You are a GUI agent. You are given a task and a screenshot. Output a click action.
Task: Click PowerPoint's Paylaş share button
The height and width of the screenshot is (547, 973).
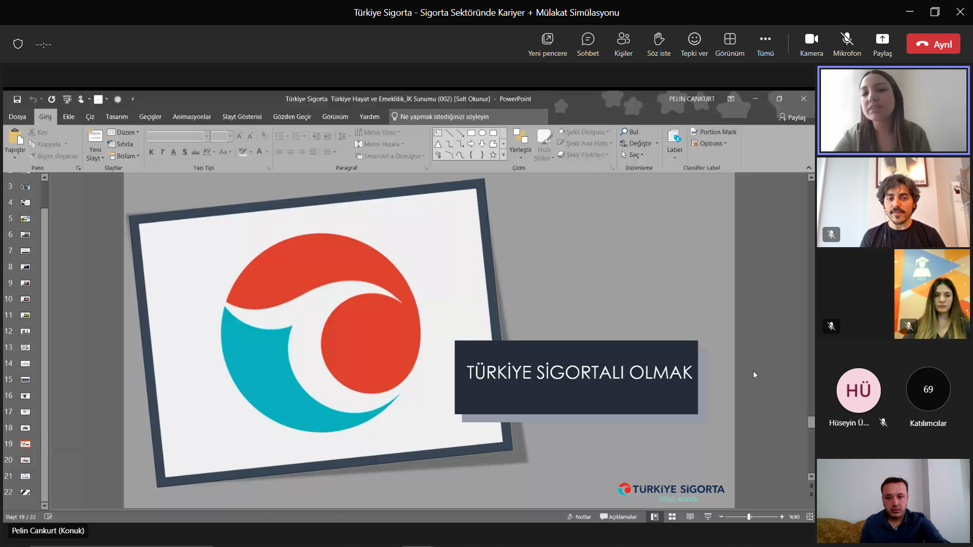[x=792, y=117]
